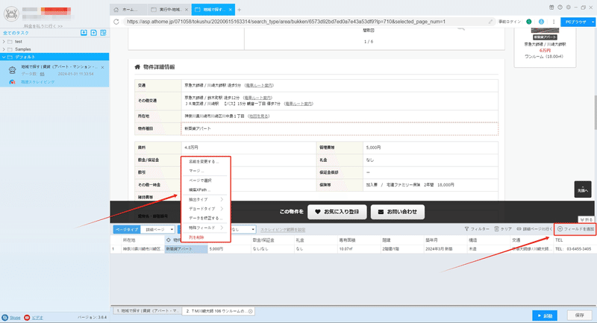Click the 地図を見る link in 所在地 row

coord(259,116)
